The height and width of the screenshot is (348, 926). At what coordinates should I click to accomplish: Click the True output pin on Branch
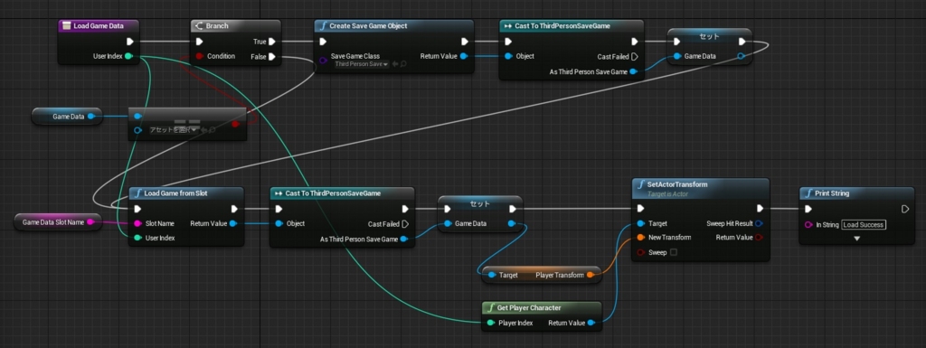pos(271,42)
